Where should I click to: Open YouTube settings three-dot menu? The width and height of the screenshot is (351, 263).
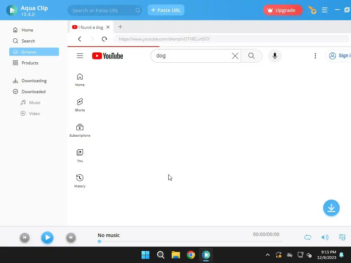(x=315, y=56)
